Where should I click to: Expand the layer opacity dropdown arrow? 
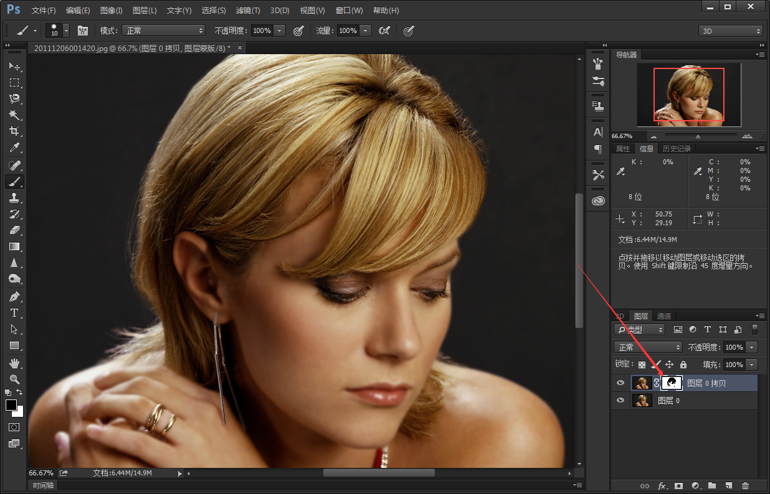753,347
